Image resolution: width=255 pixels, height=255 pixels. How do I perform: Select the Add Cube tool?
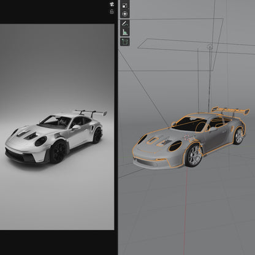pos(125,42)
